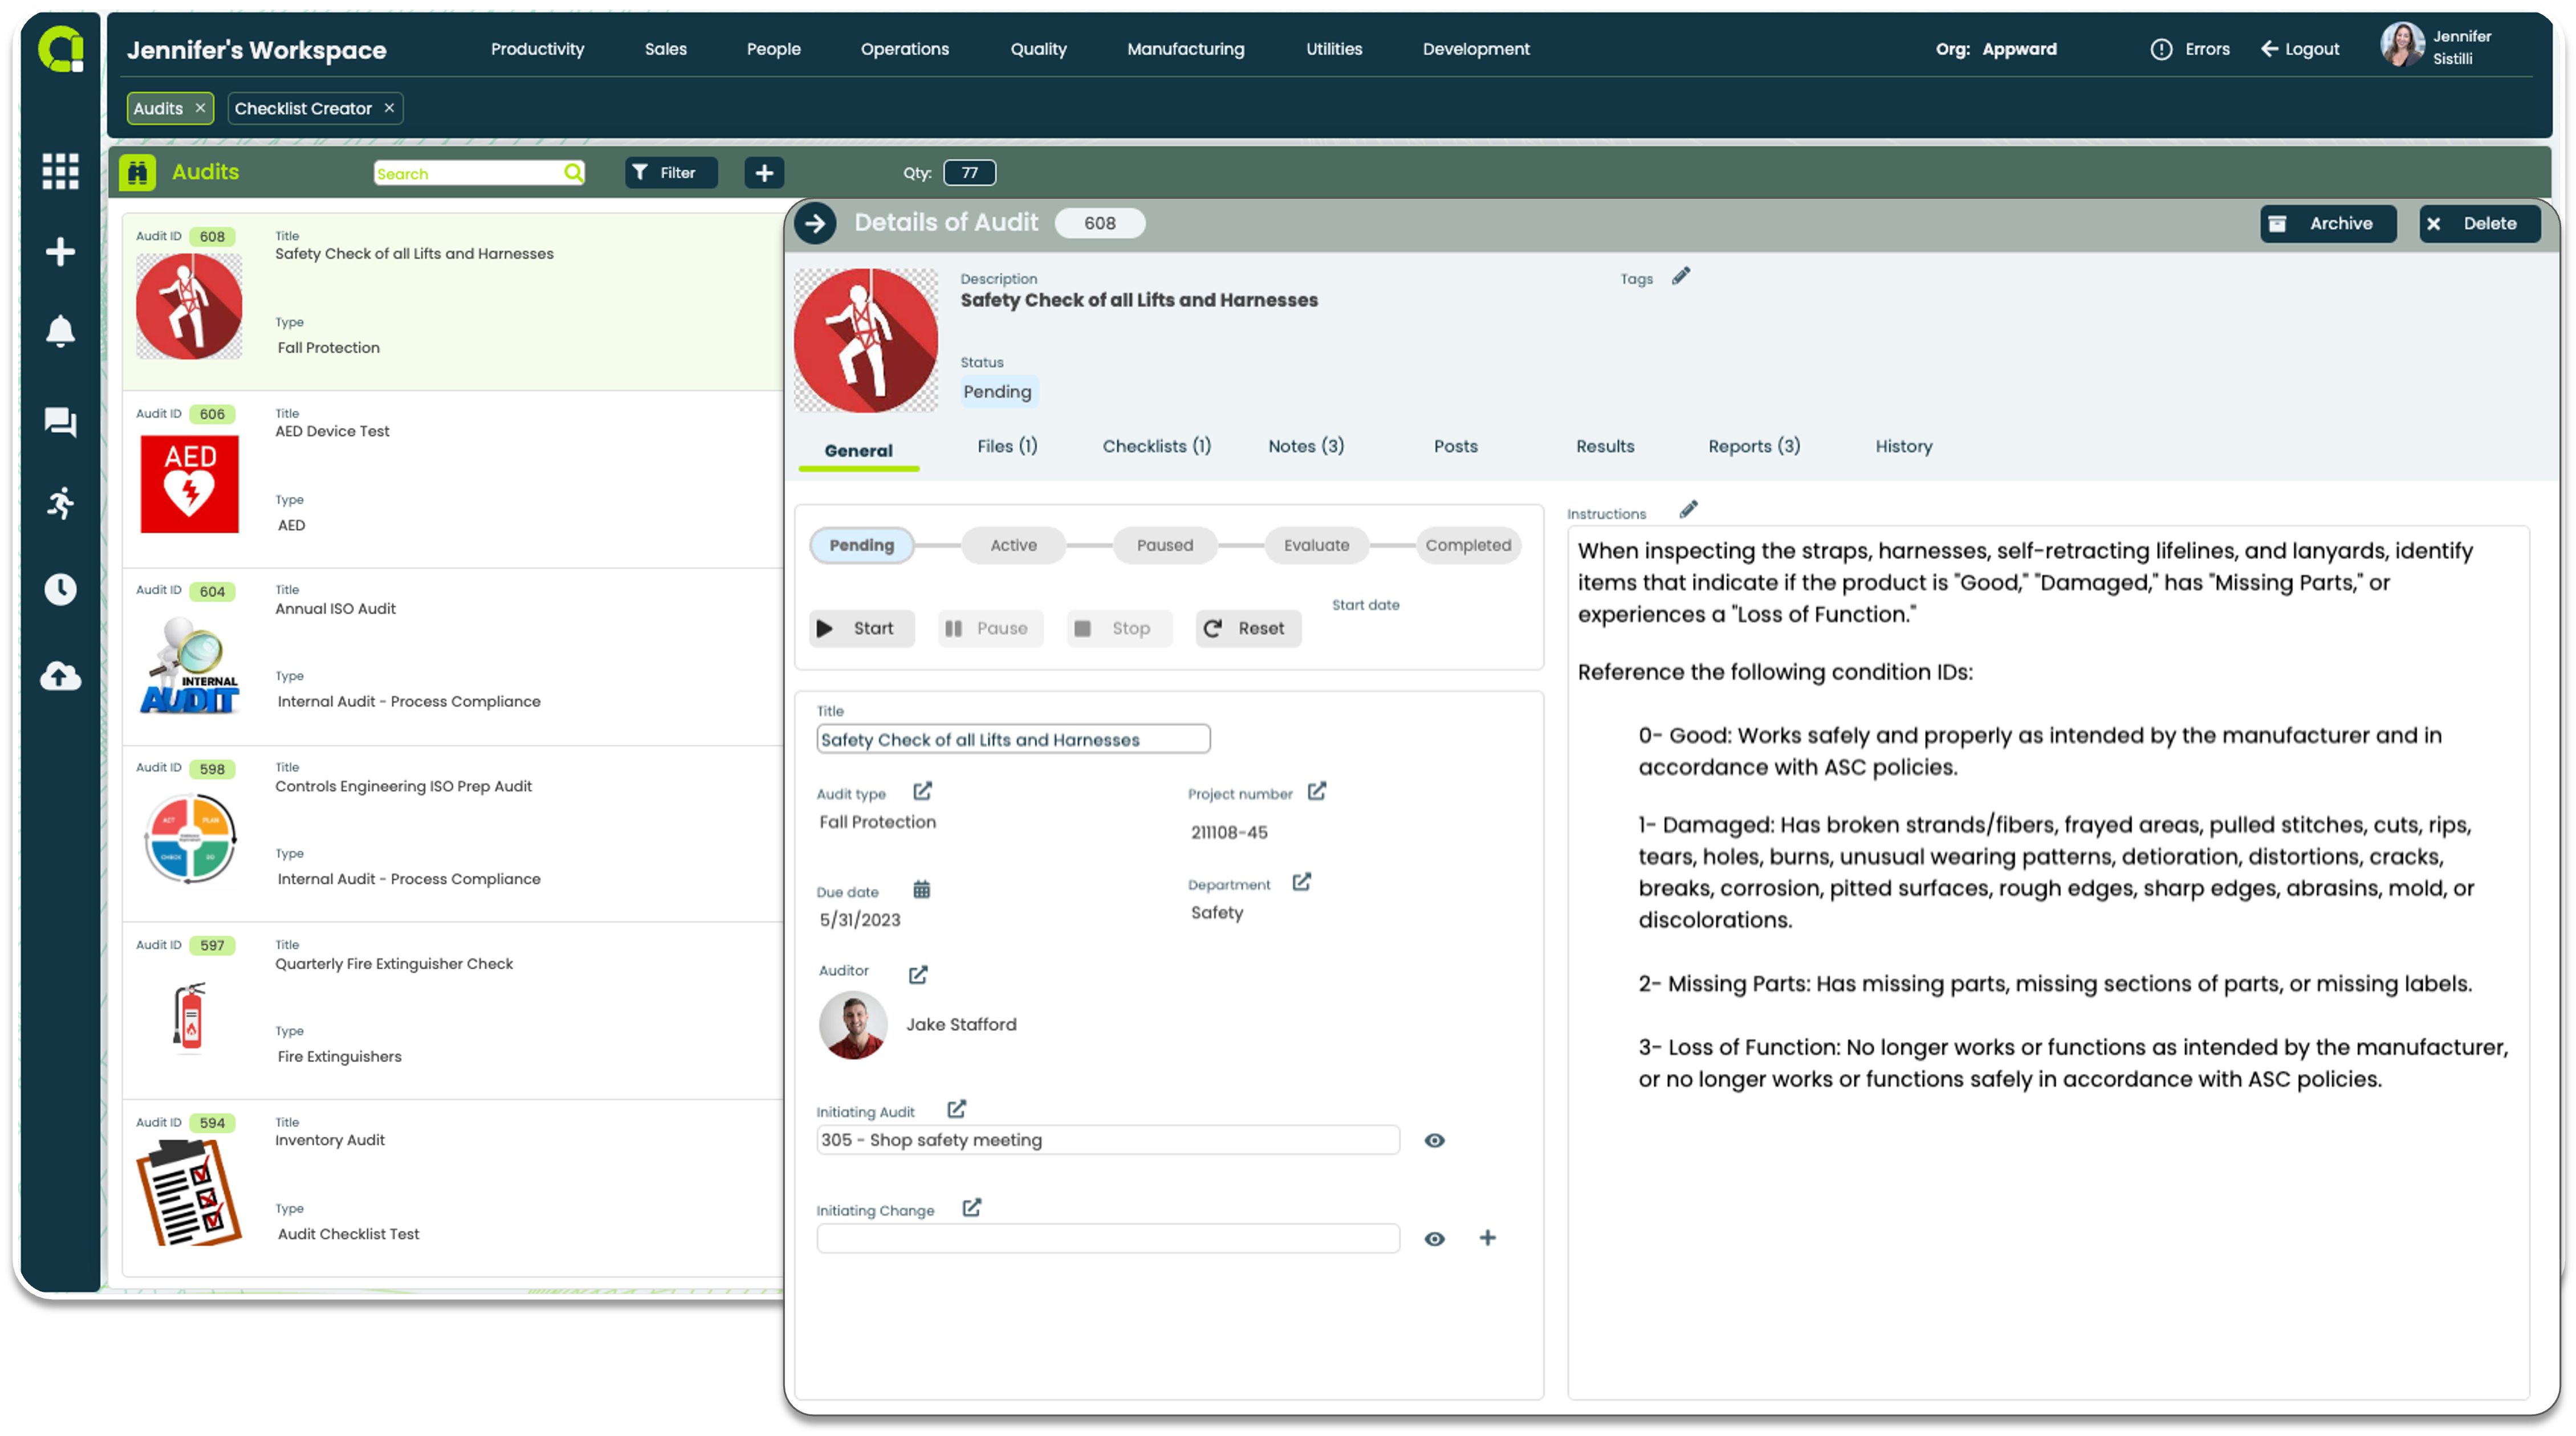2576x1436 pixels.
Task: Switch to the Checklists (1) tab
Action: (x=1156, y=446)
